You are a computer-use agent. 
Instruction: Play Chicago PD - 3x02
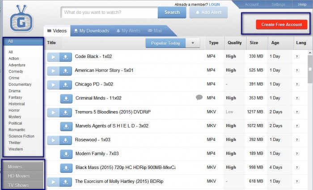coord(53,85)
